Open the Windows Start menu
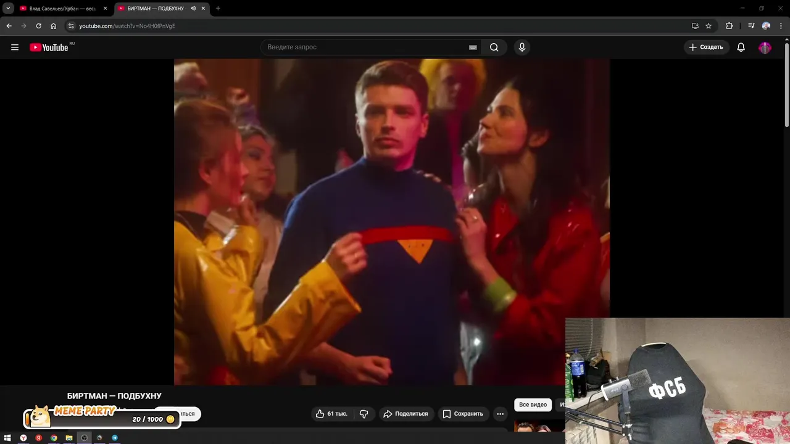Viewport: 790px width, 444px height. coord(7,438)
